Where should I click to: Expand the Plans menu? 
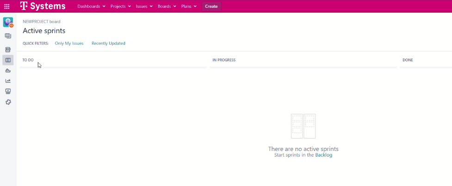pos(189,6)
